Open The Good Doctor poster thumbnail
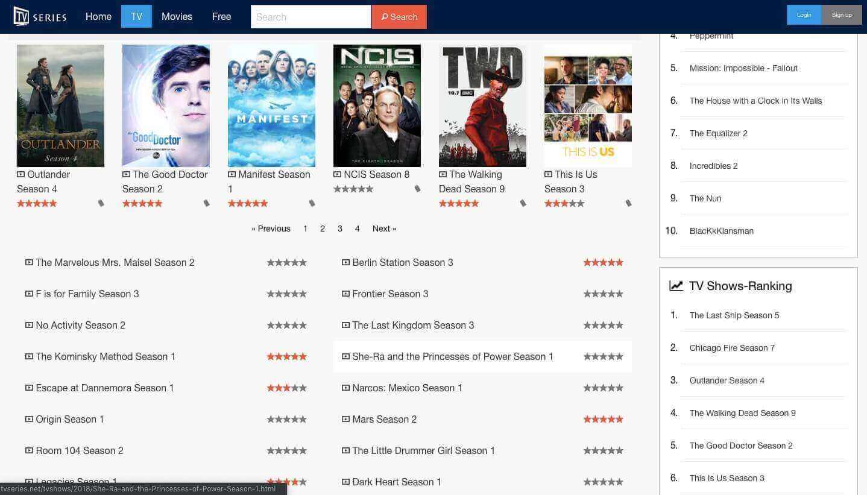 point(166,106)
